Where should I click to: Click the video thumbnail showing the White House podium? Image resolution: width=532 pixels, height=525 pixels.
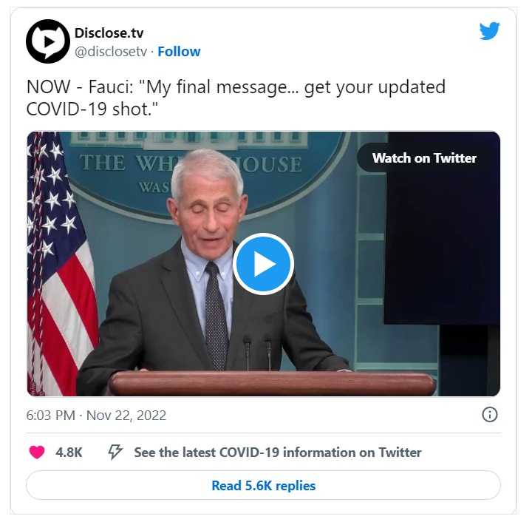(x=263, y=264)
